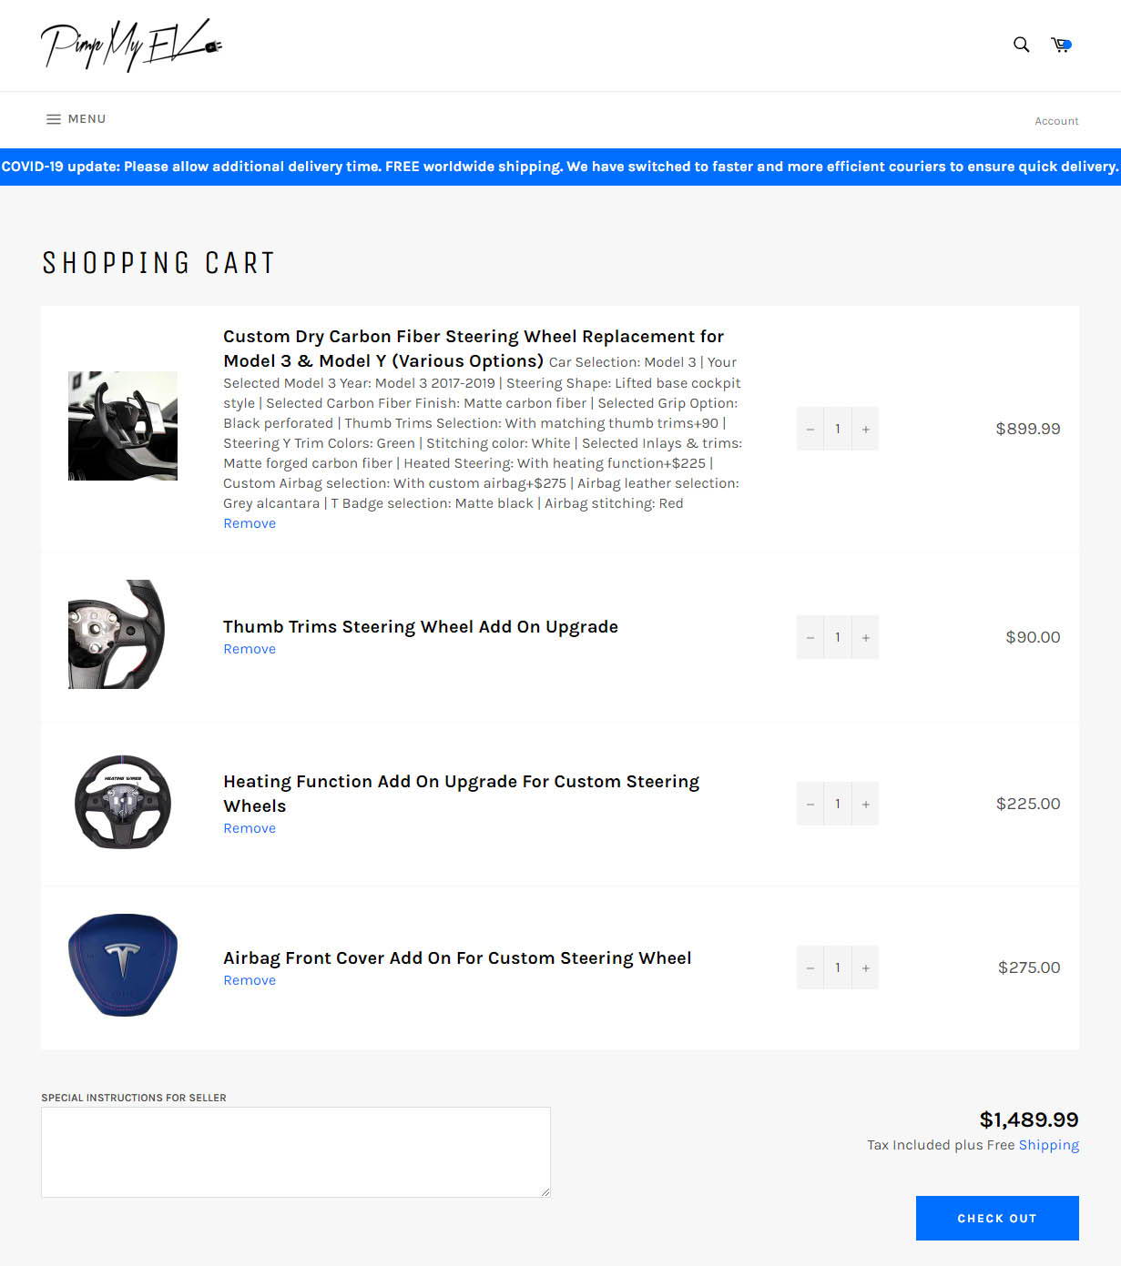
Task: Open the hamburger MENU button
Action: pos(76,119)
